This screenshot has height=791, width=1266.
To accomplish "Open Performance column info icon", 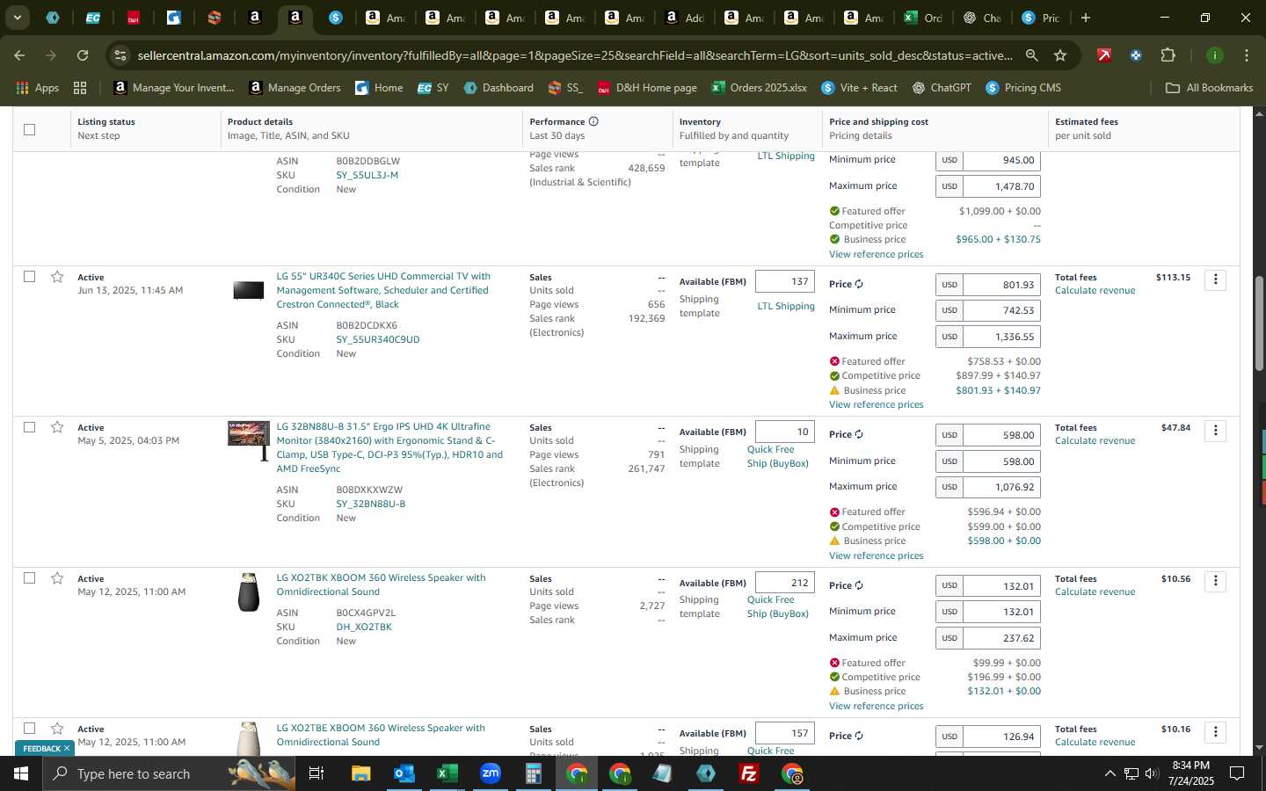I will point(593,121).
